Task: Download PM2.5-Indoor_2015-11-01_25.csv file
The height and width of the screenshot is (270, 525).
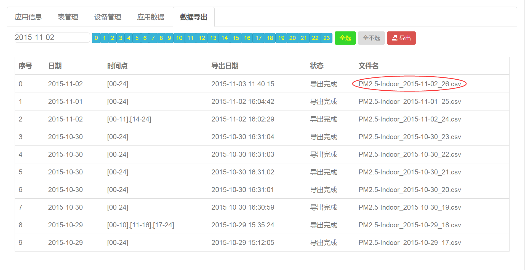Action: (409, 102)
